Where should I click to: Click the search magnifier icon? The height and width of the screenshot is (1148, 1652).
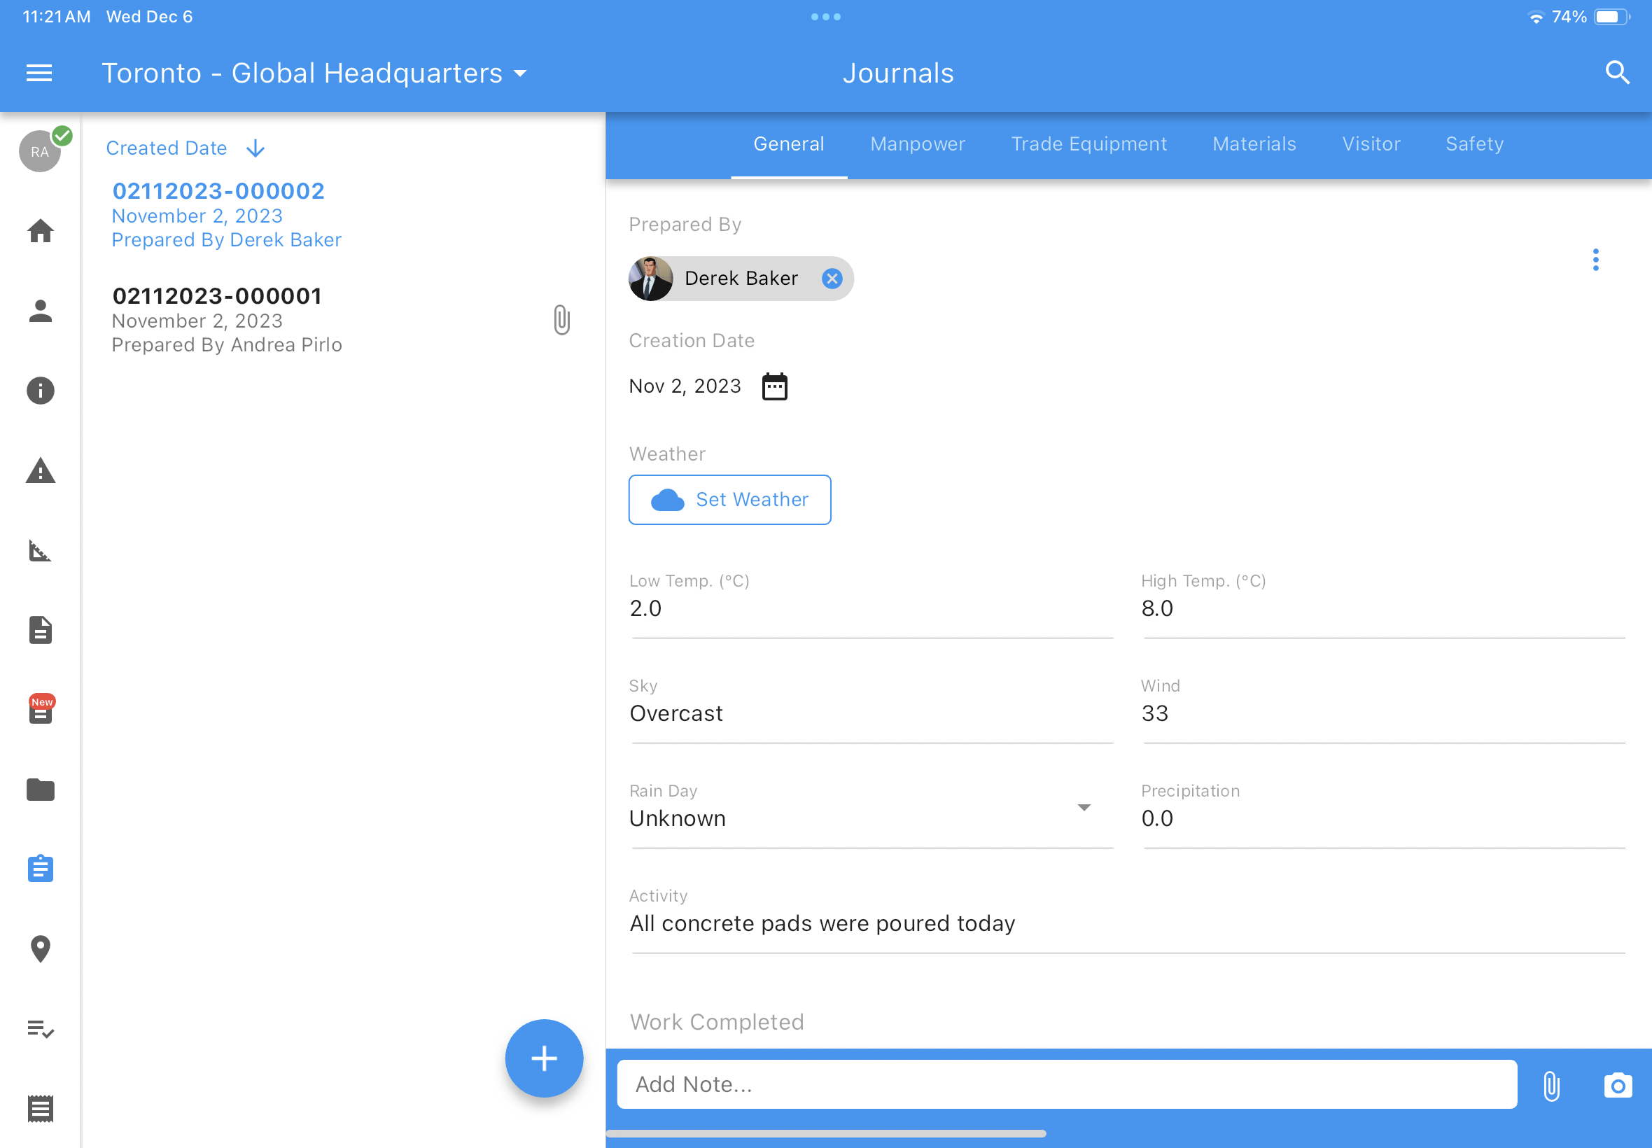(x=1617, y=73)
